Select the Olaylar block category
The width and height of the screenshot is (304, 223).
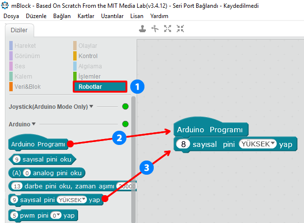point(88,46)
